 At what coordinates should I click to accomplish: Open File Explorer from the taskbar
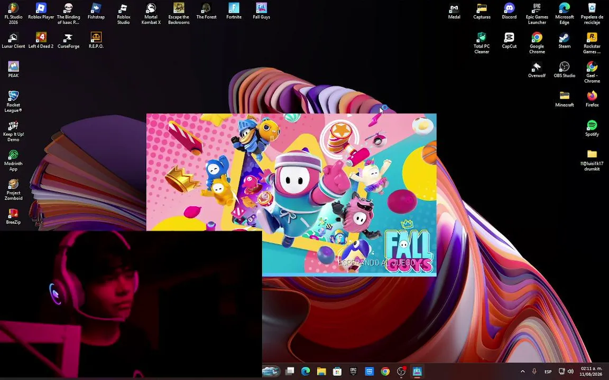[321, 372]
